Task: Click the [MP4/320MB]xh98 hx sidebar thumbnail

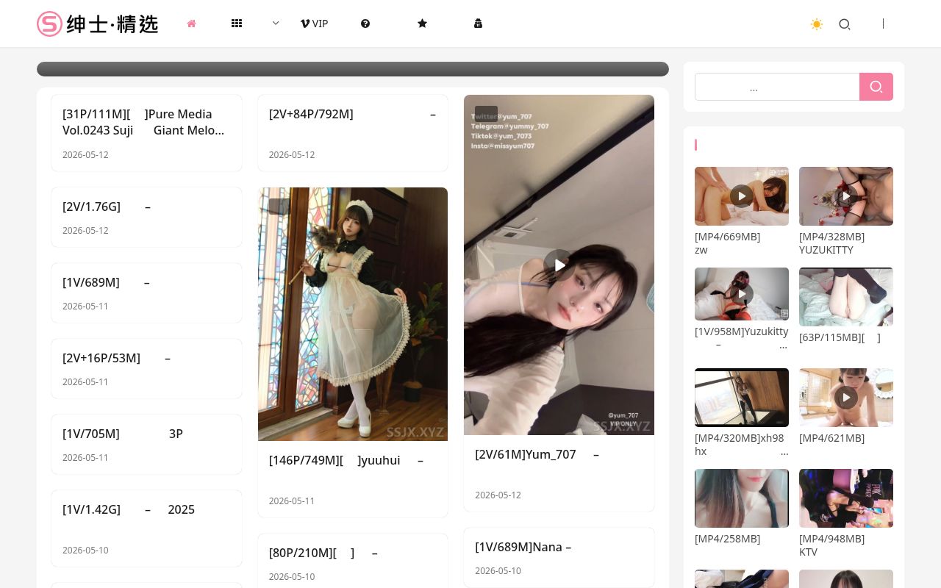Action: click(742, 398)
